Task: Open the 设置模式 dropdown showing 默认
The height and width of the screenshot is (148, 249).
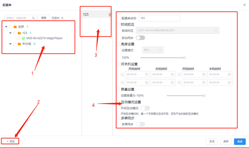Action: point(152,50)
